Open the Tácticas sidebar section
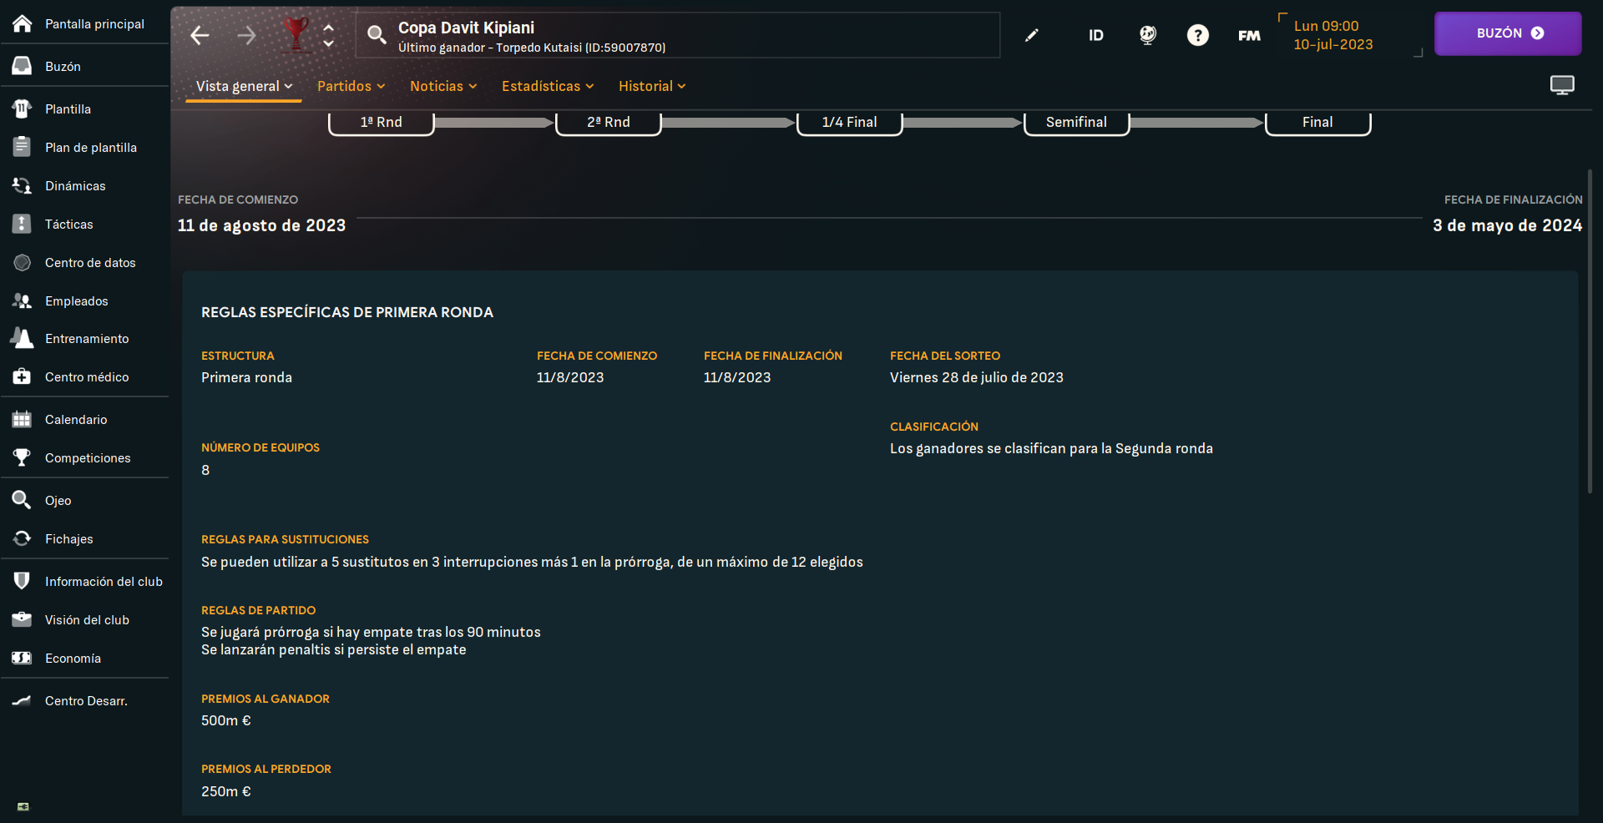Viewport: 1603px width, 823px height. pos(69,225)
